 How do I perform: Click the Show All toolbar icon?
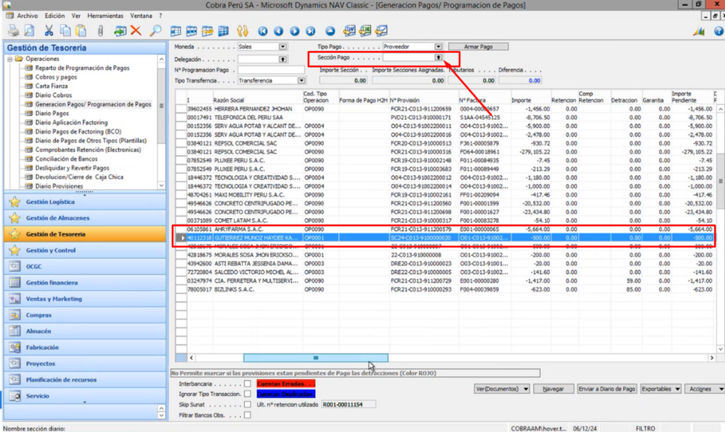click(223, 31)
